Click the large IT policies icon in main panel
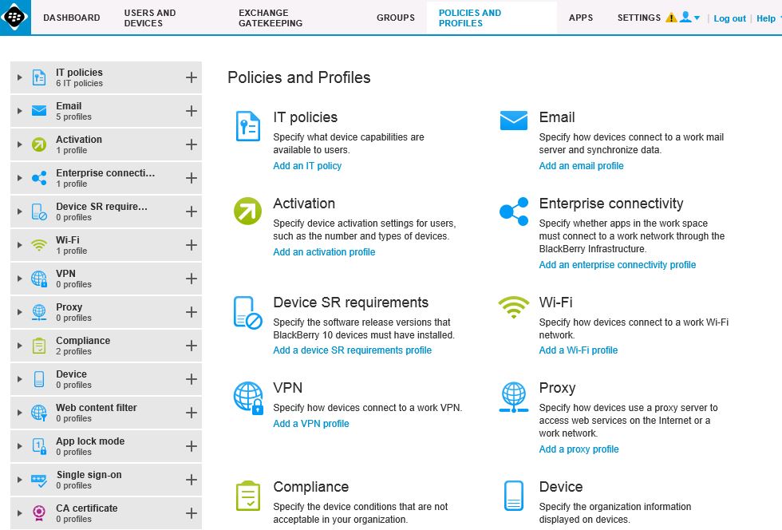This screenshot has width=782, height=530. [247, 126]
